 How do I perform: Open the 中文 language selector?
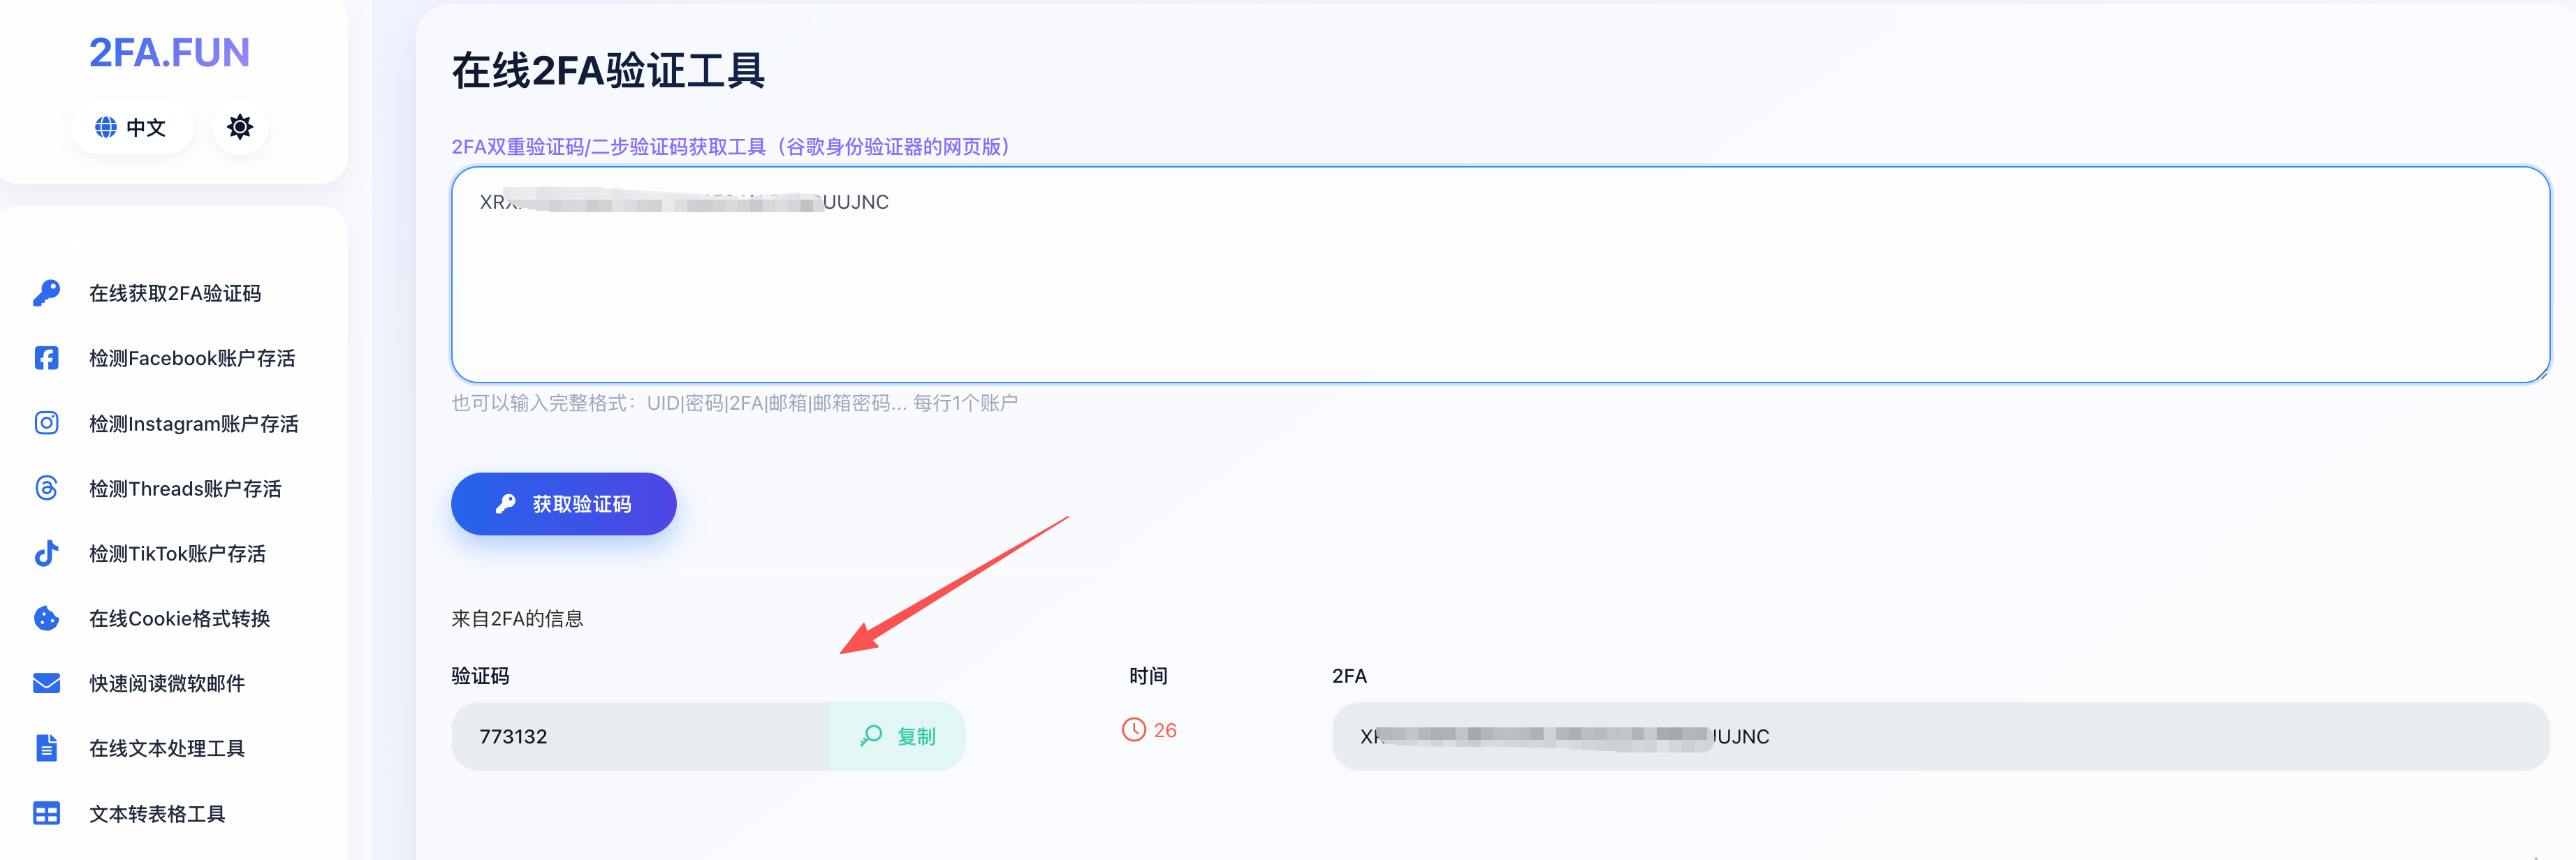point(131,127)
